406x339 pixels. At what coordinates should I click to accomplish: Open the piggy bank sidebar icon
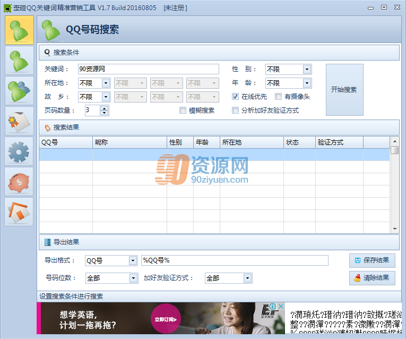[x=19, y=182]
